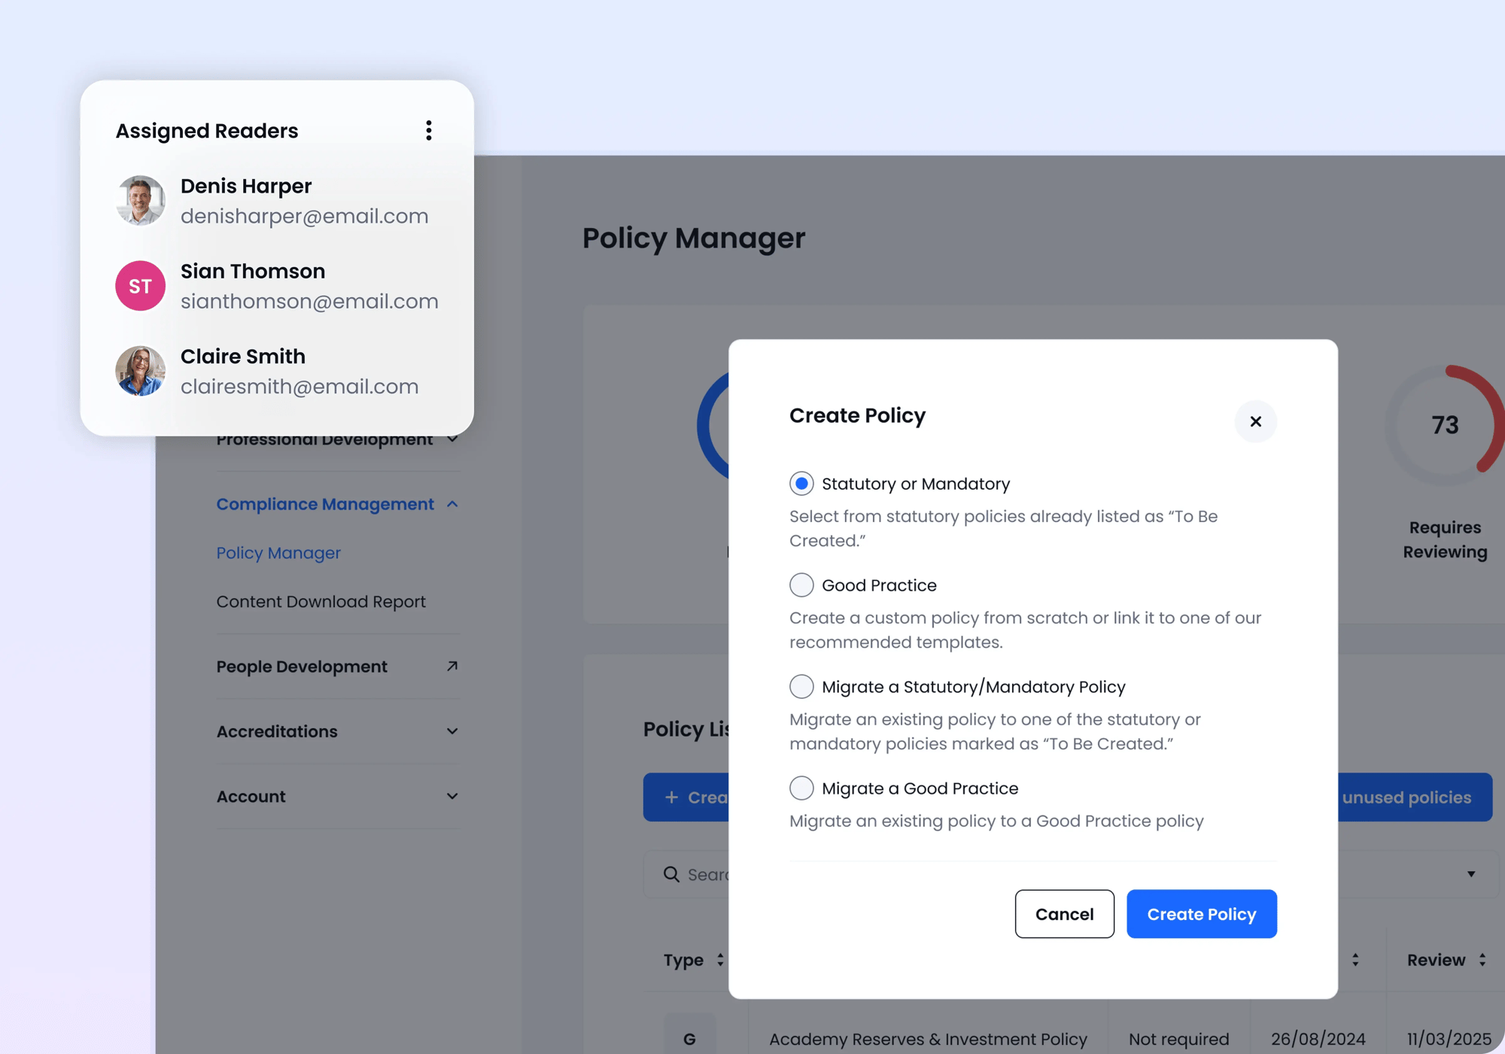Sort by Review column arrows
The width and height of the screenshot is (1505, 1054).
click(1482, 960)
